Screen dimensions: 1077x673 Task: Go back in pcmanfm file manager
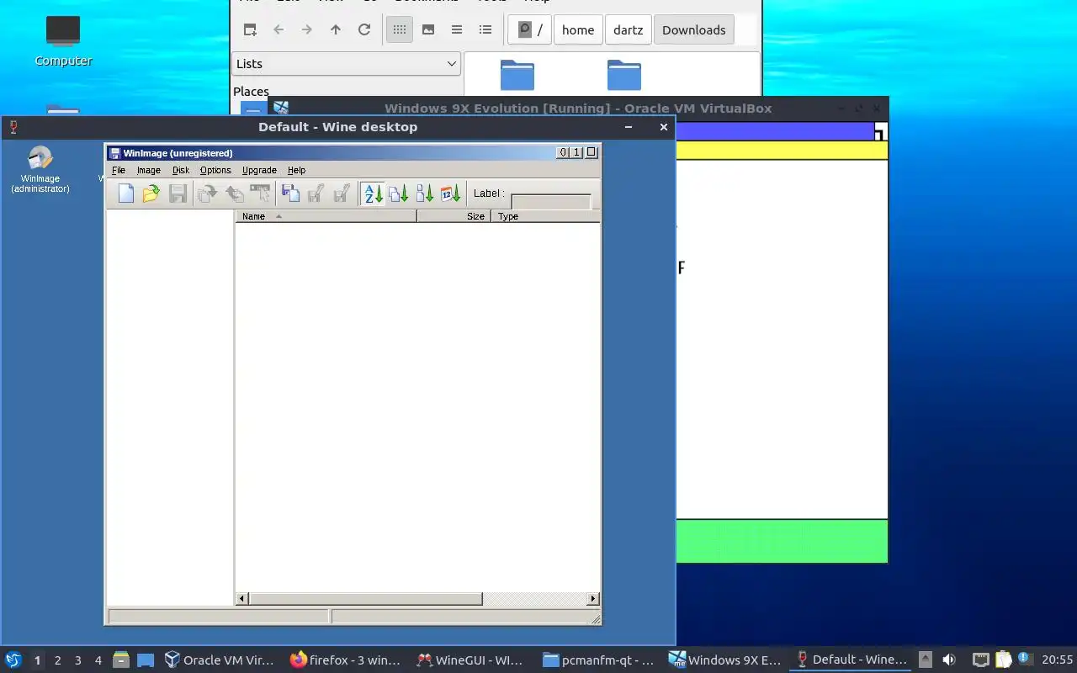point(279,29)
